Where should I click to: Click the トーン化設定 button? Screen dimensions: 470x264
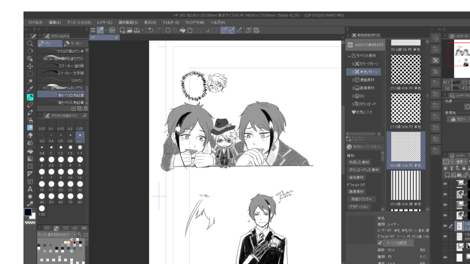(x=398, y=243)
